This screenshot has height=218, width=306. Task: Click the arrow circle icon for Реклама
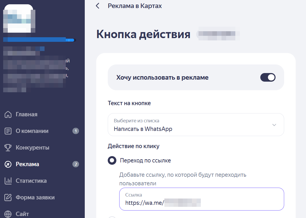8,164
